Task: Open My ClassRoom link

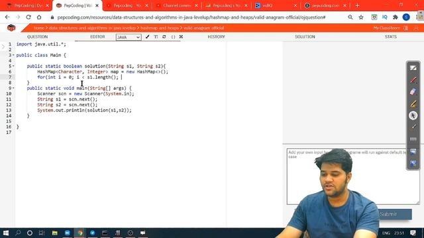Action: [x=387, y=28]
